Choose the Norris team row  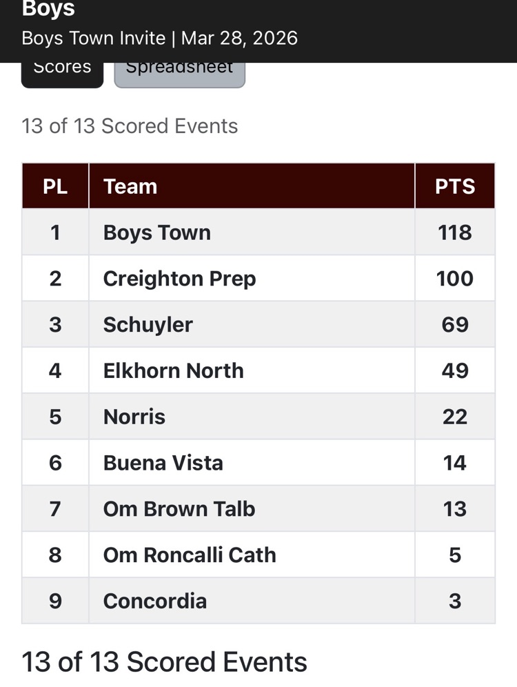click(x=134, y=417)
